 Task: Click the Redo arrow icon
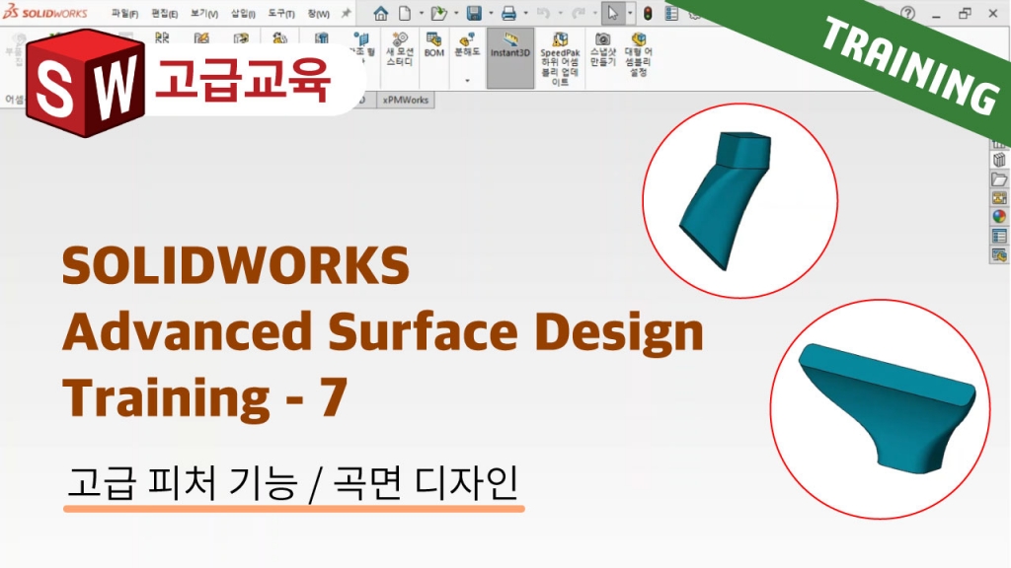point(579,13)
